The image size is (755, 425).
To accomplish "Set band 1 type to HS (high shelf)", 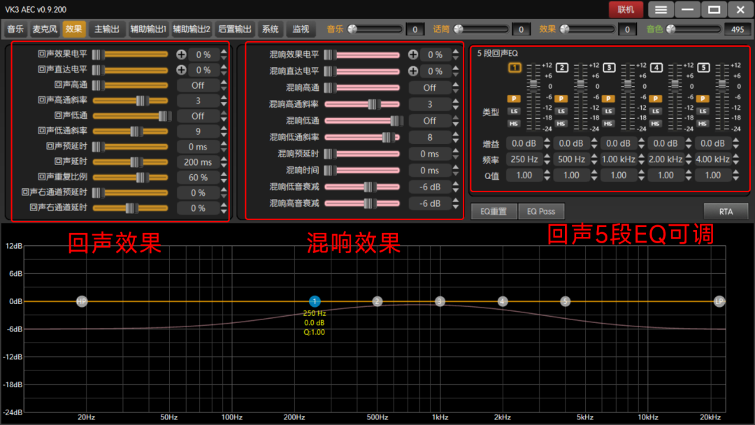I will 514,124.
